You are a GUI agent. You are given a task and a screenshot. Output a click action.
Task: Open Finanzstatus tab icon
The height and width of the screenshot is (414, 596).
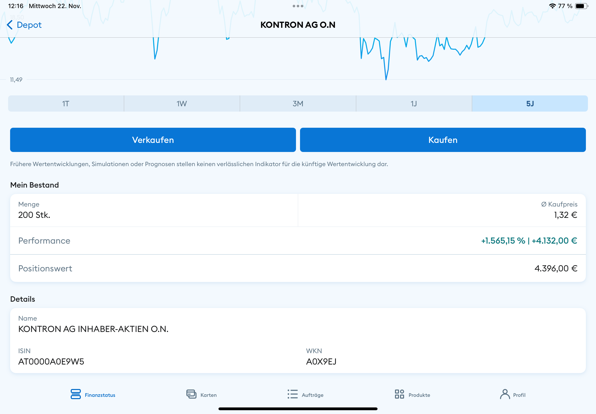pos(76,394)
